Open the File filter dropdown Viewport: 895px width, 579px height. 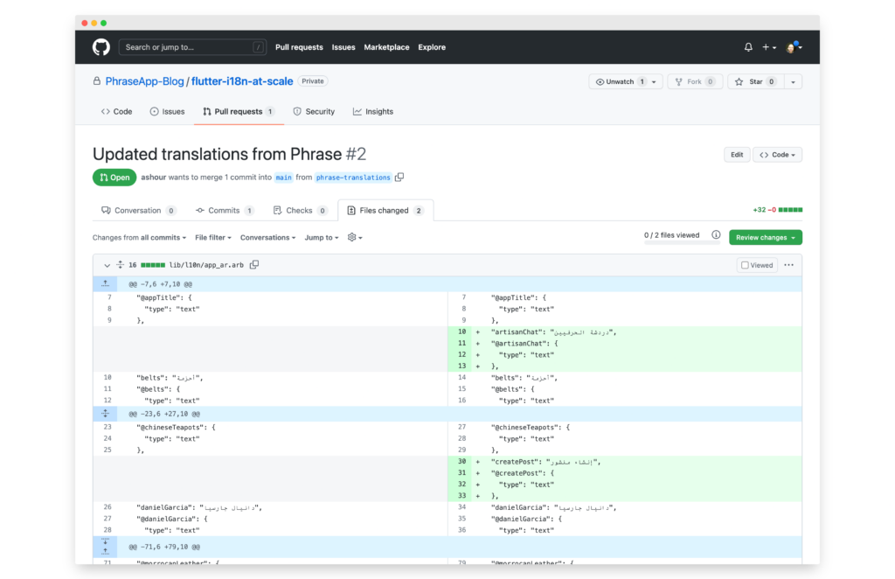pos(213,238)
